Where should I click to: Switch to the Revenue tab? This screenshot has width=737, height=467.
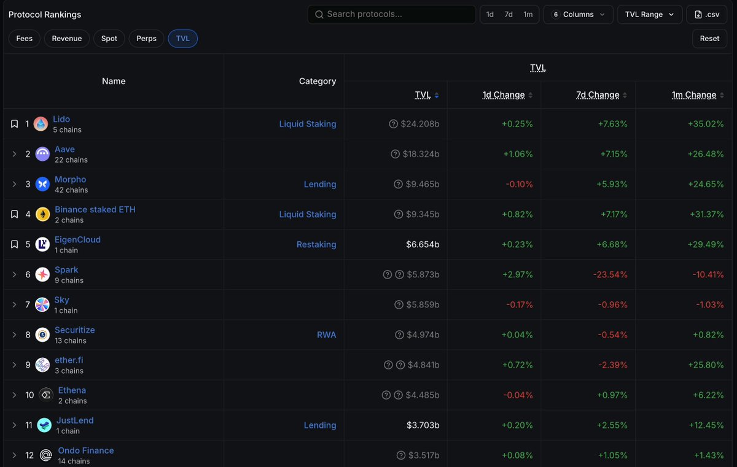coord(67,38)
